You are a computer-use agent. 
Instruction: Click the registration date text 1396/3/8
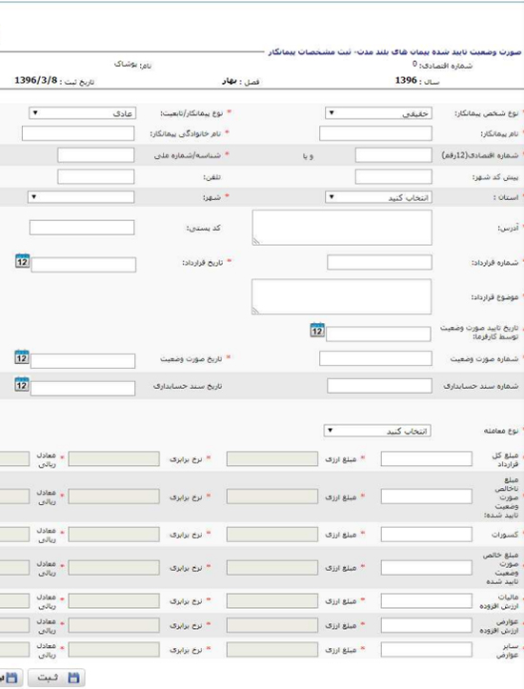click(x=35, y=80)
